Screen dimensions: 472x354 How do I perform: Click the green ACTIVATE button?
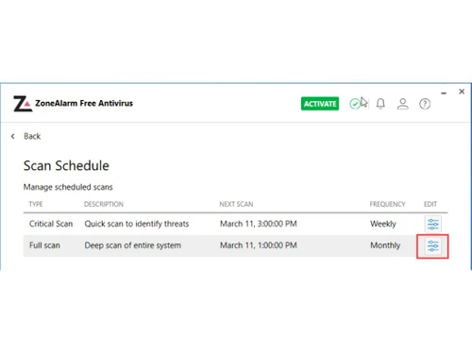[320, 104]
